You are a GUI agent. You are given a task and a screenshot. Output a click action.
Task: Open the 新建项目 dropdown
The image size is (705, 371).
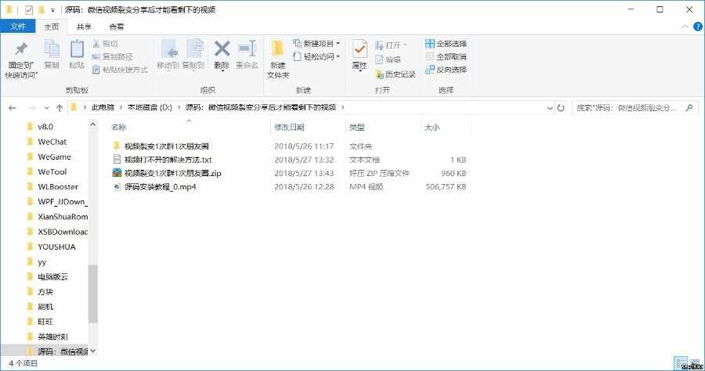point(316,44)
